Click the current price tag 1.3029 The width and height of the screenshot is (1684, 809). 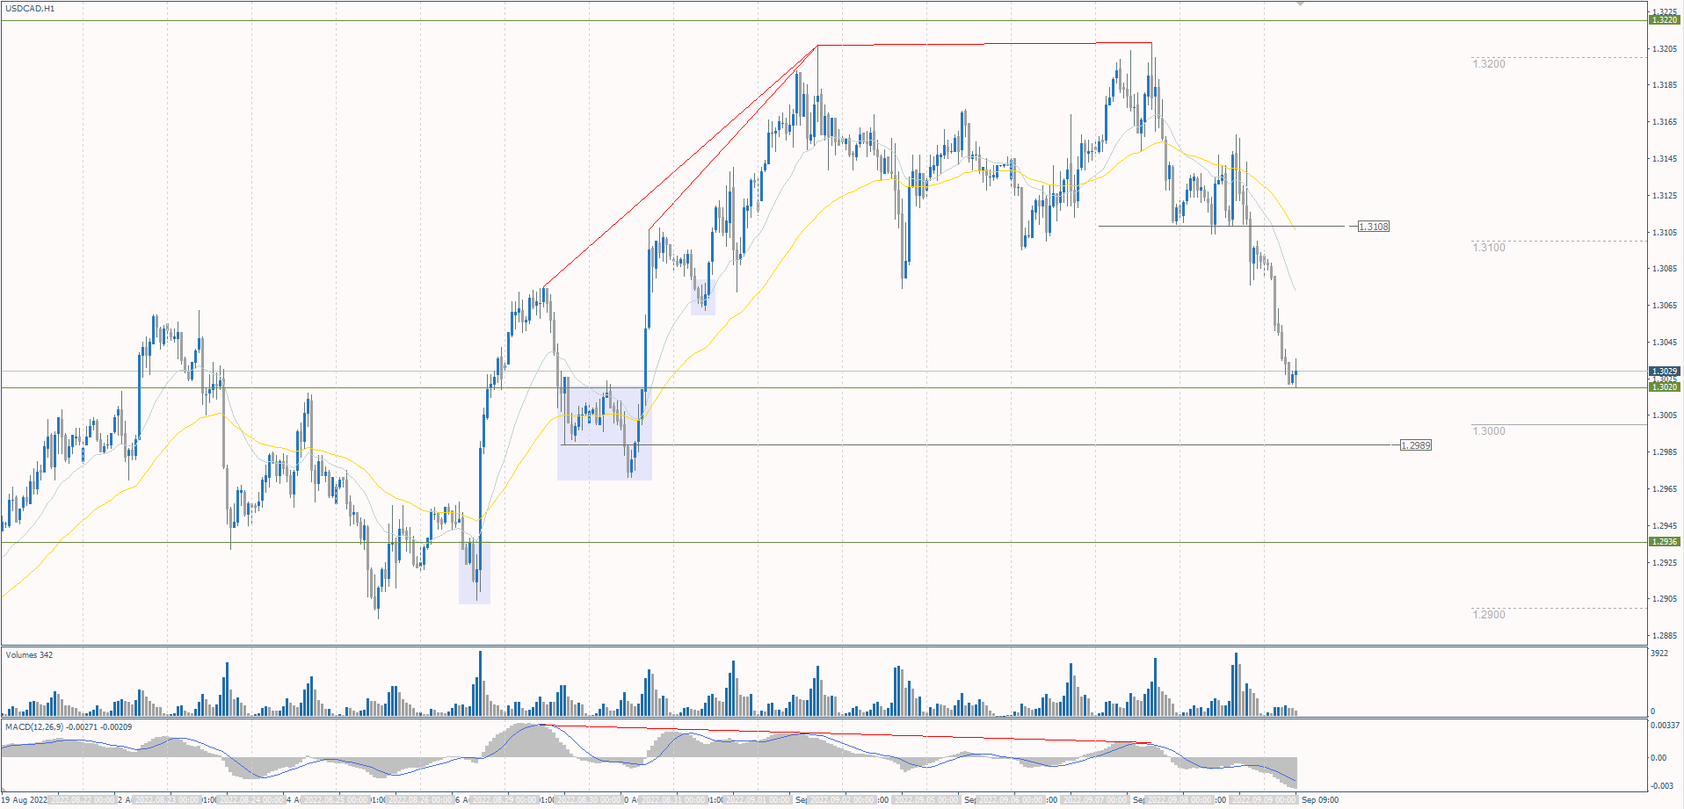coord(1665,372)
